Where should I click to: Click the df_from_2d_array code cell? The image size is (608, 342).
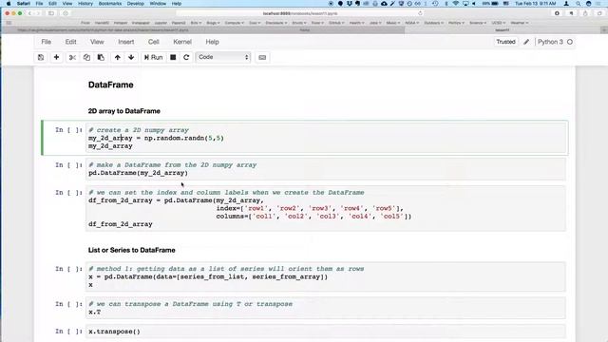(x=326, y=208)
